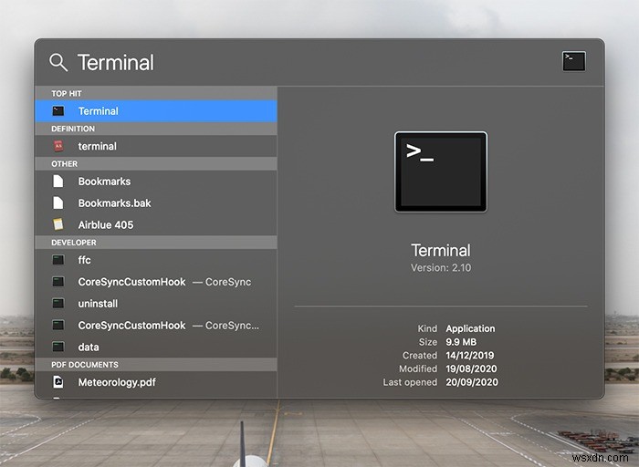
Task: Click the PDF icon beside Meteorology.pdf
Action: (x=58, y=382)
